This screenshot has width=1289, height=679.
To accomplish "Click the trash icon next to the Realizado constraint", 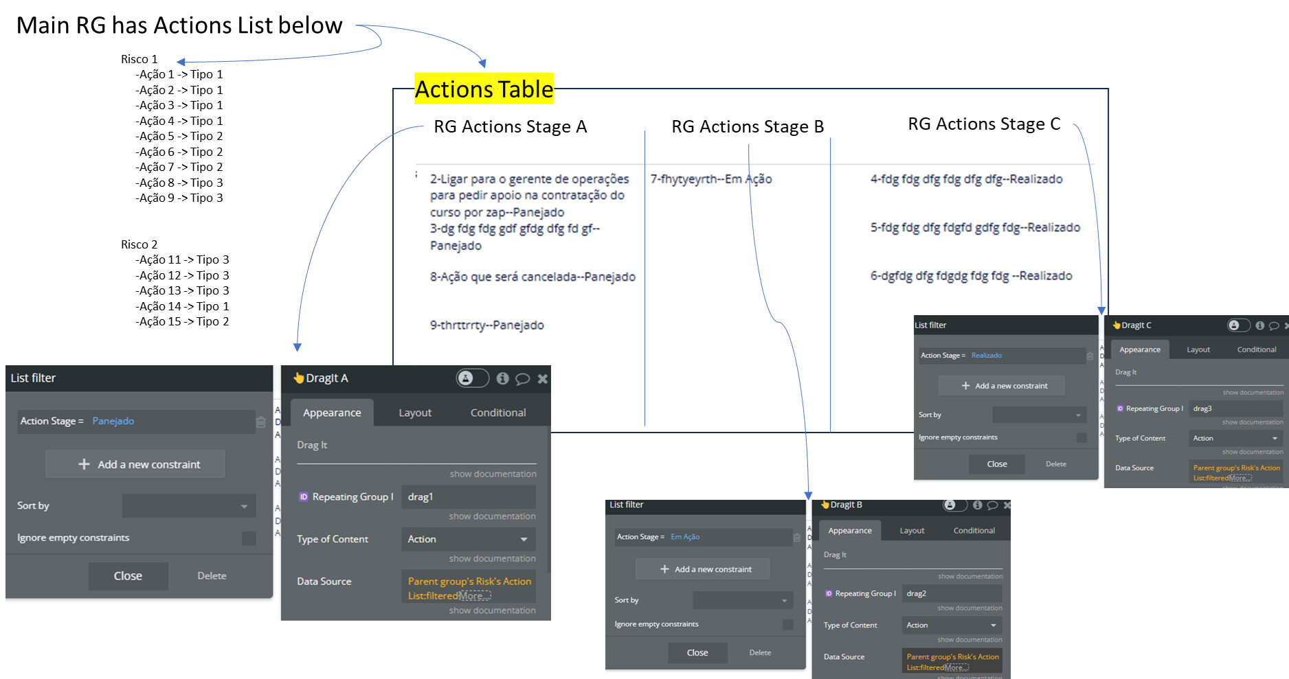I will click(x=1090, y=355).
